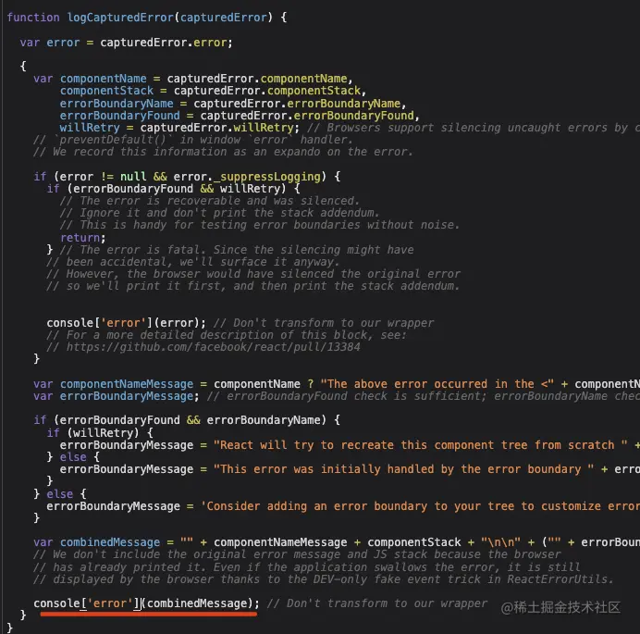Click comment 'This is handy for testing error boundaries'
This screenshot has height=634, width=640.
(x=260, y=225)
